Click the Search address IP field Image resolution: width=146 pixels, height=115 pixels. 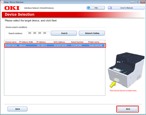click(38, 33)
